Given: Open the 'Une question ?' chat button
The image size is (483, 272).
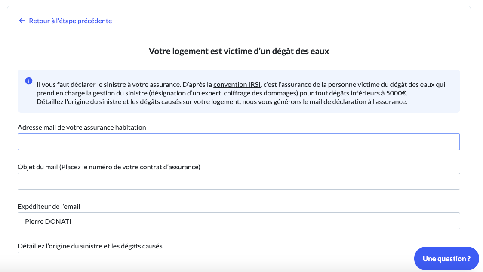Looking at the screenshot, I should coord(446,258).
